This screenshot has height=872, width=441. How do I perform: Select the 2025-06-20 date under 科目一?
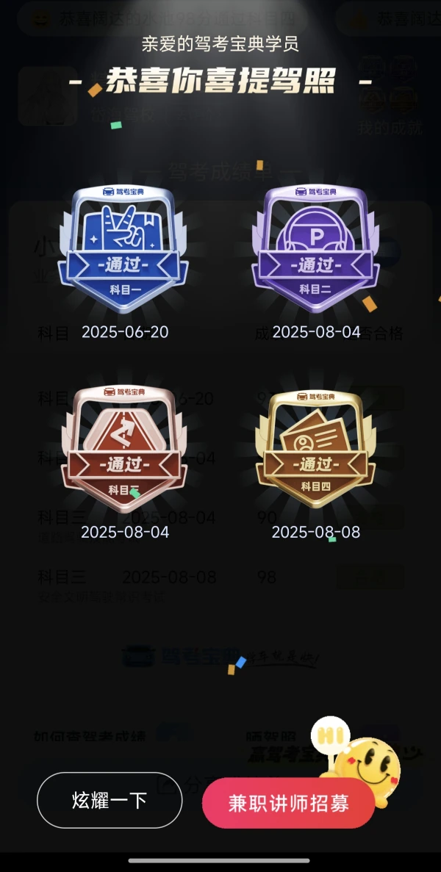[125, 332]
